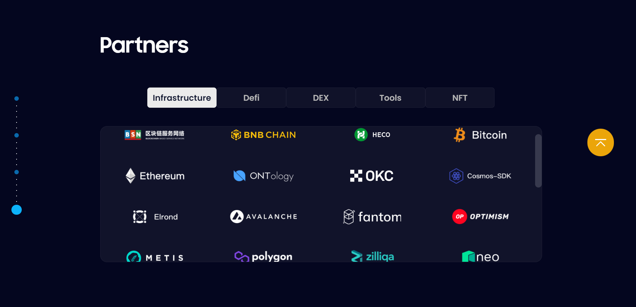
Task: Open the DEX tab
Action: click(321, 98)
